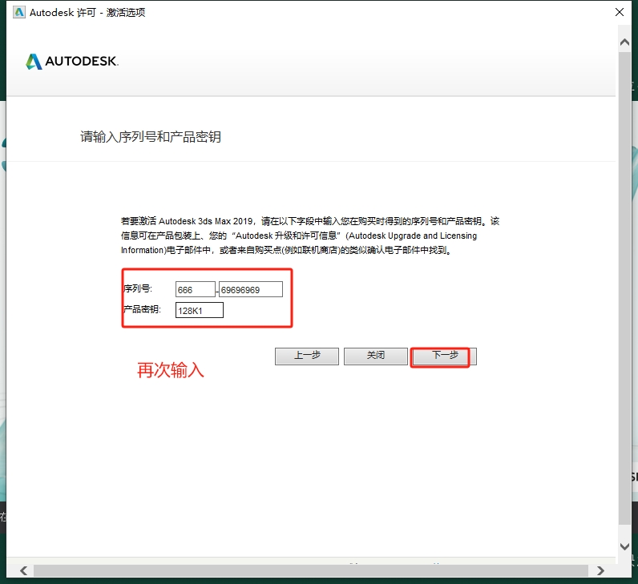Click the 请输入序列号和产品密钥 heading
638x584 pixels.
(x=150, y=137)
